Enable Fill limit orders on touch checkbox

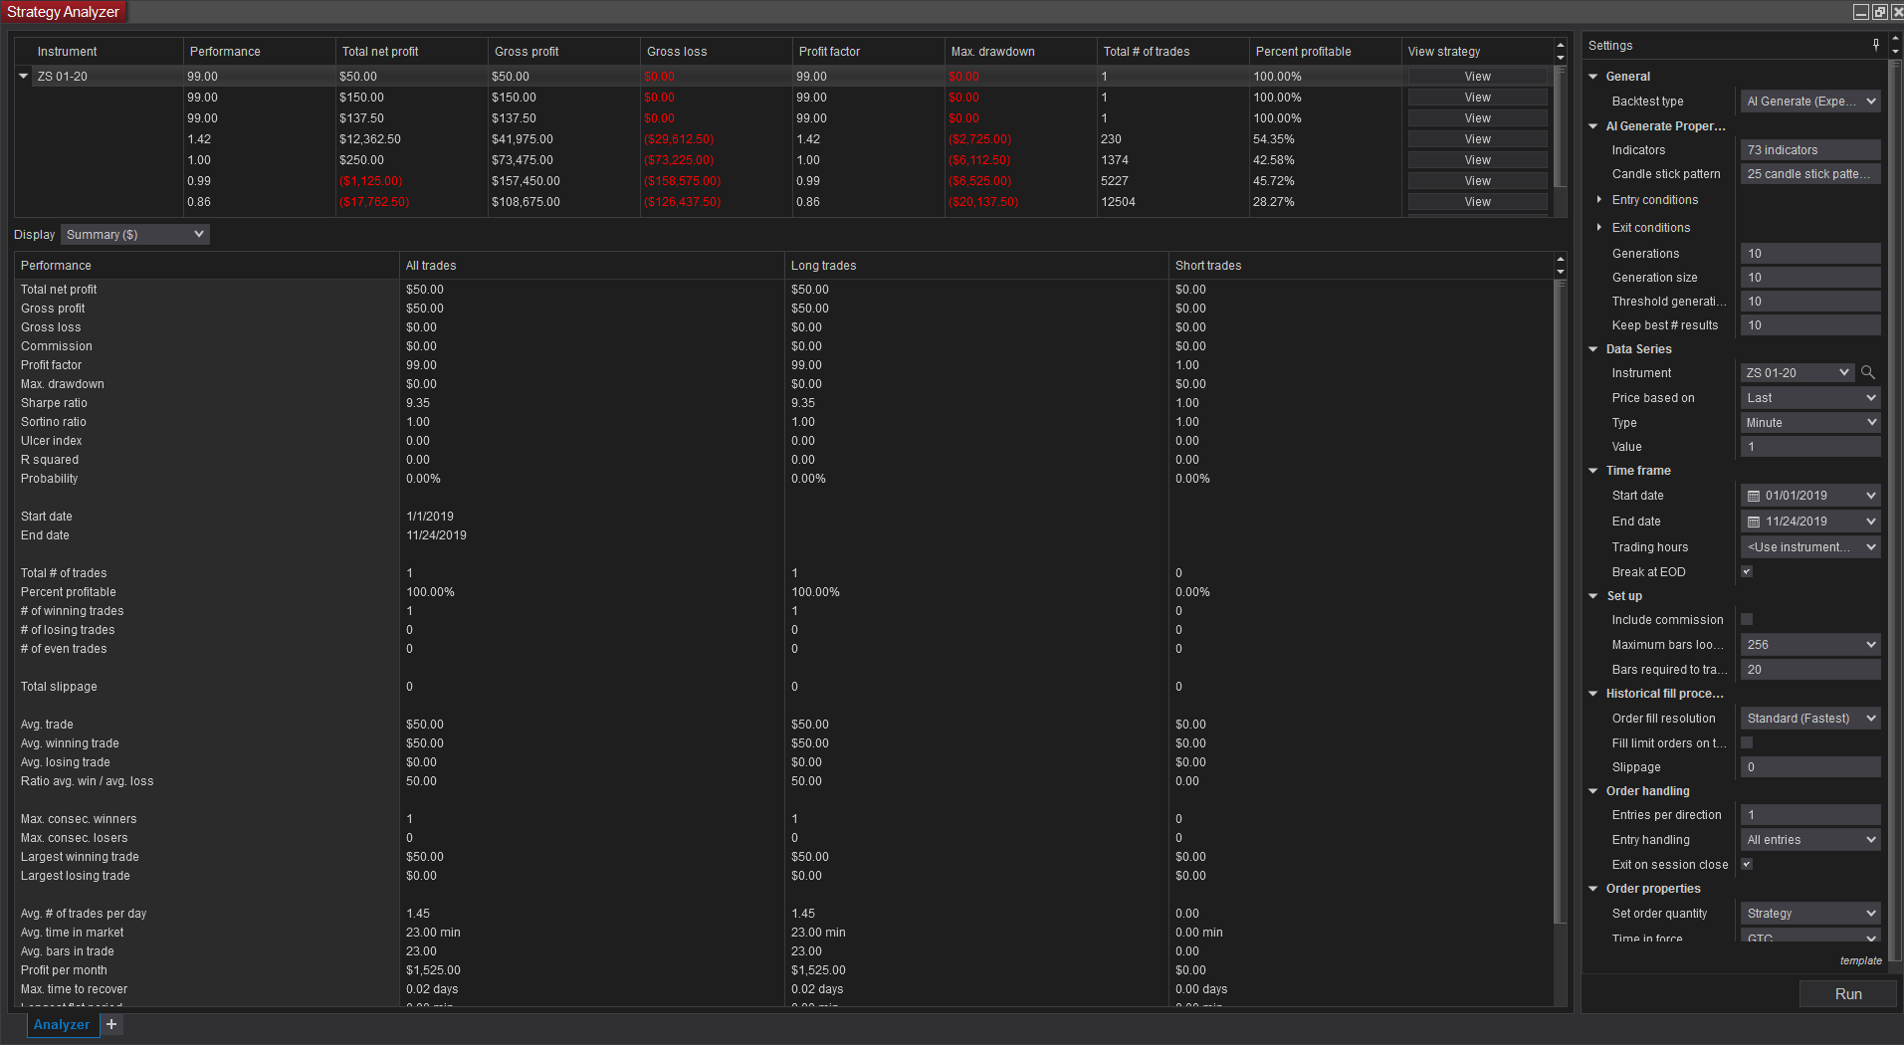click(x=1747, y=742)
